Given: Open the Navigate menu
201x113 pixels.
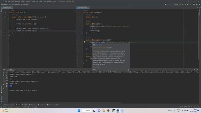Looking at the screenshot, I should [x=18, y=2].
